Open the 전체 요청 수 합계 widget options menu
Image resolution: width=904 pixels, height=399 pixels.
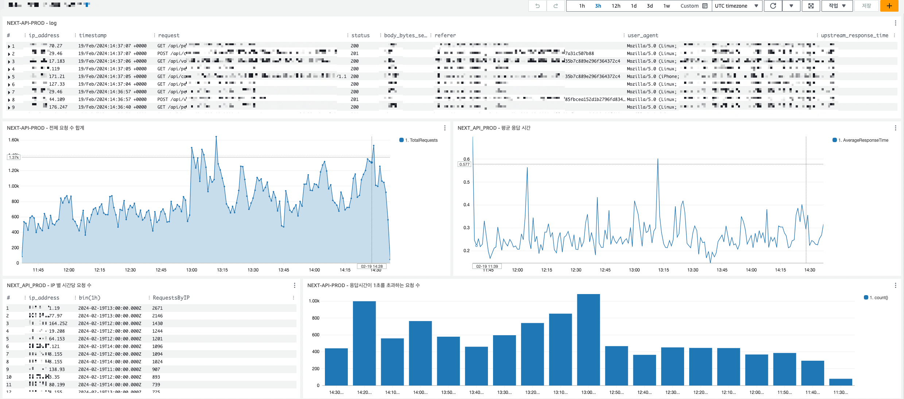tap(445, 128)
